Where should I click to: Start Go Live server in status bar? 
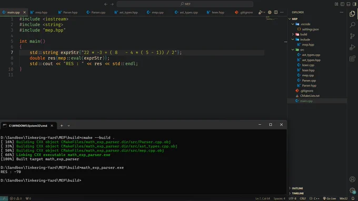click(x=330, y=198)
